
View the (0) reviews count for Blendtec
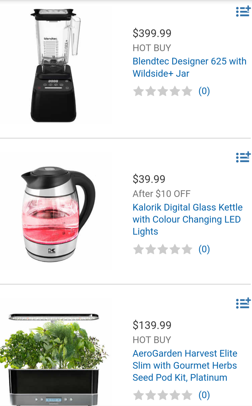[x=204, y=91]
